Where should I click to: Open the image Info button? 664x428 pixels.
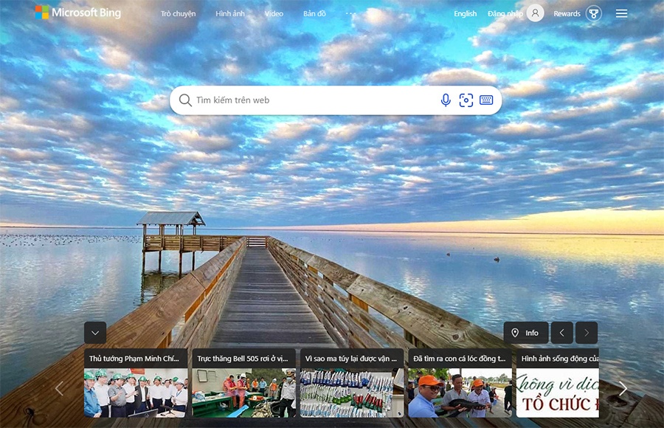525,333
